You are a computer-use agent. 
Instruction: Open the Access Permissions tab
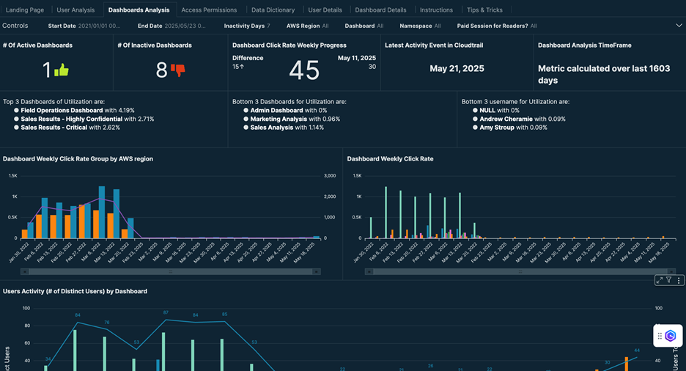tap(209, 10)
